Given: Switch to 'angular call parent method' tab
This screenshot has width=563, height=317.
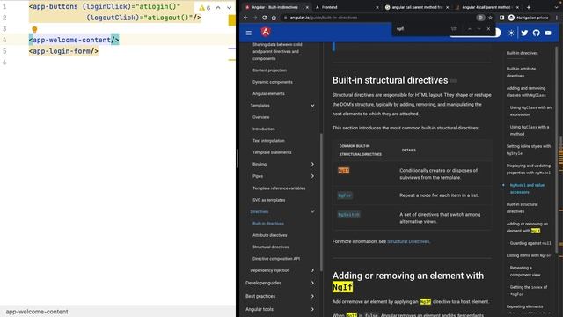Looking at the screenshot, I should [x=416, y=7].
